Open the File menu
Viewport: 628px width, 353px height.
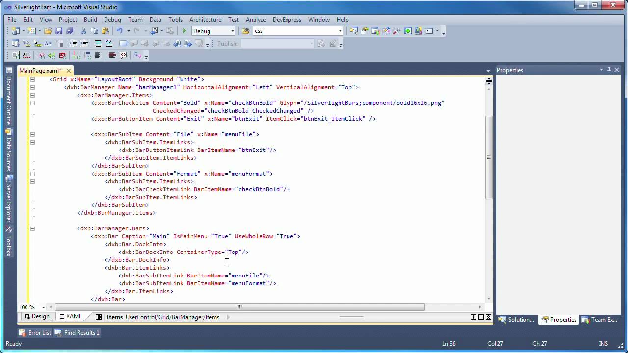coord(12,20)
